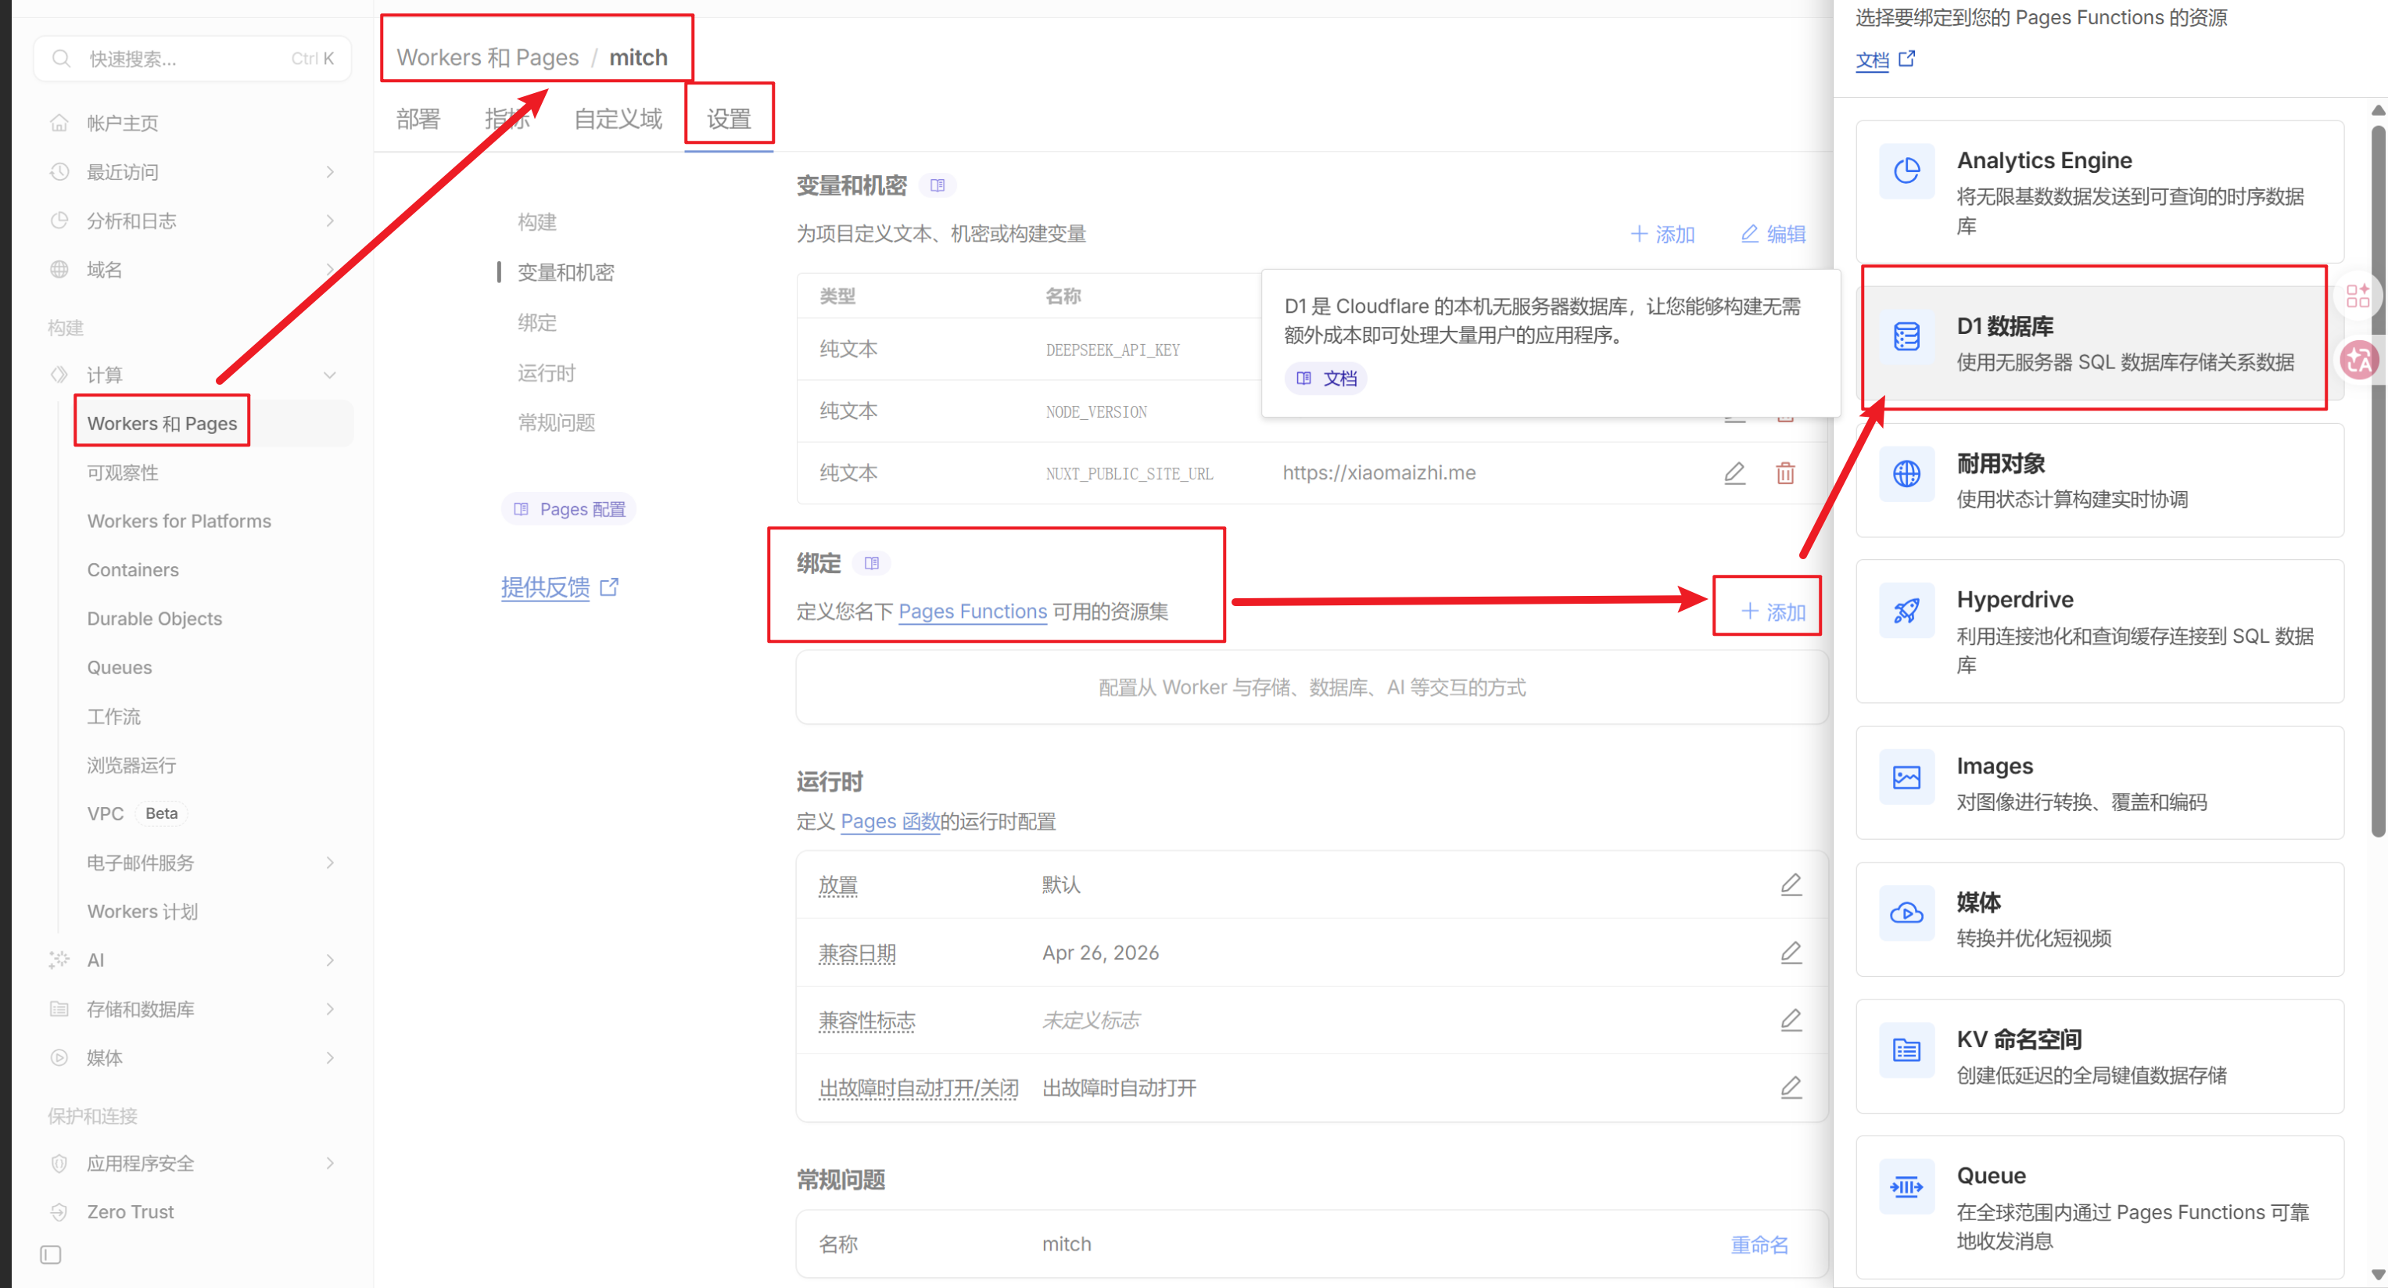
Task: Click the 最近访问 clock icon
Action: click(x=59, y=171)
